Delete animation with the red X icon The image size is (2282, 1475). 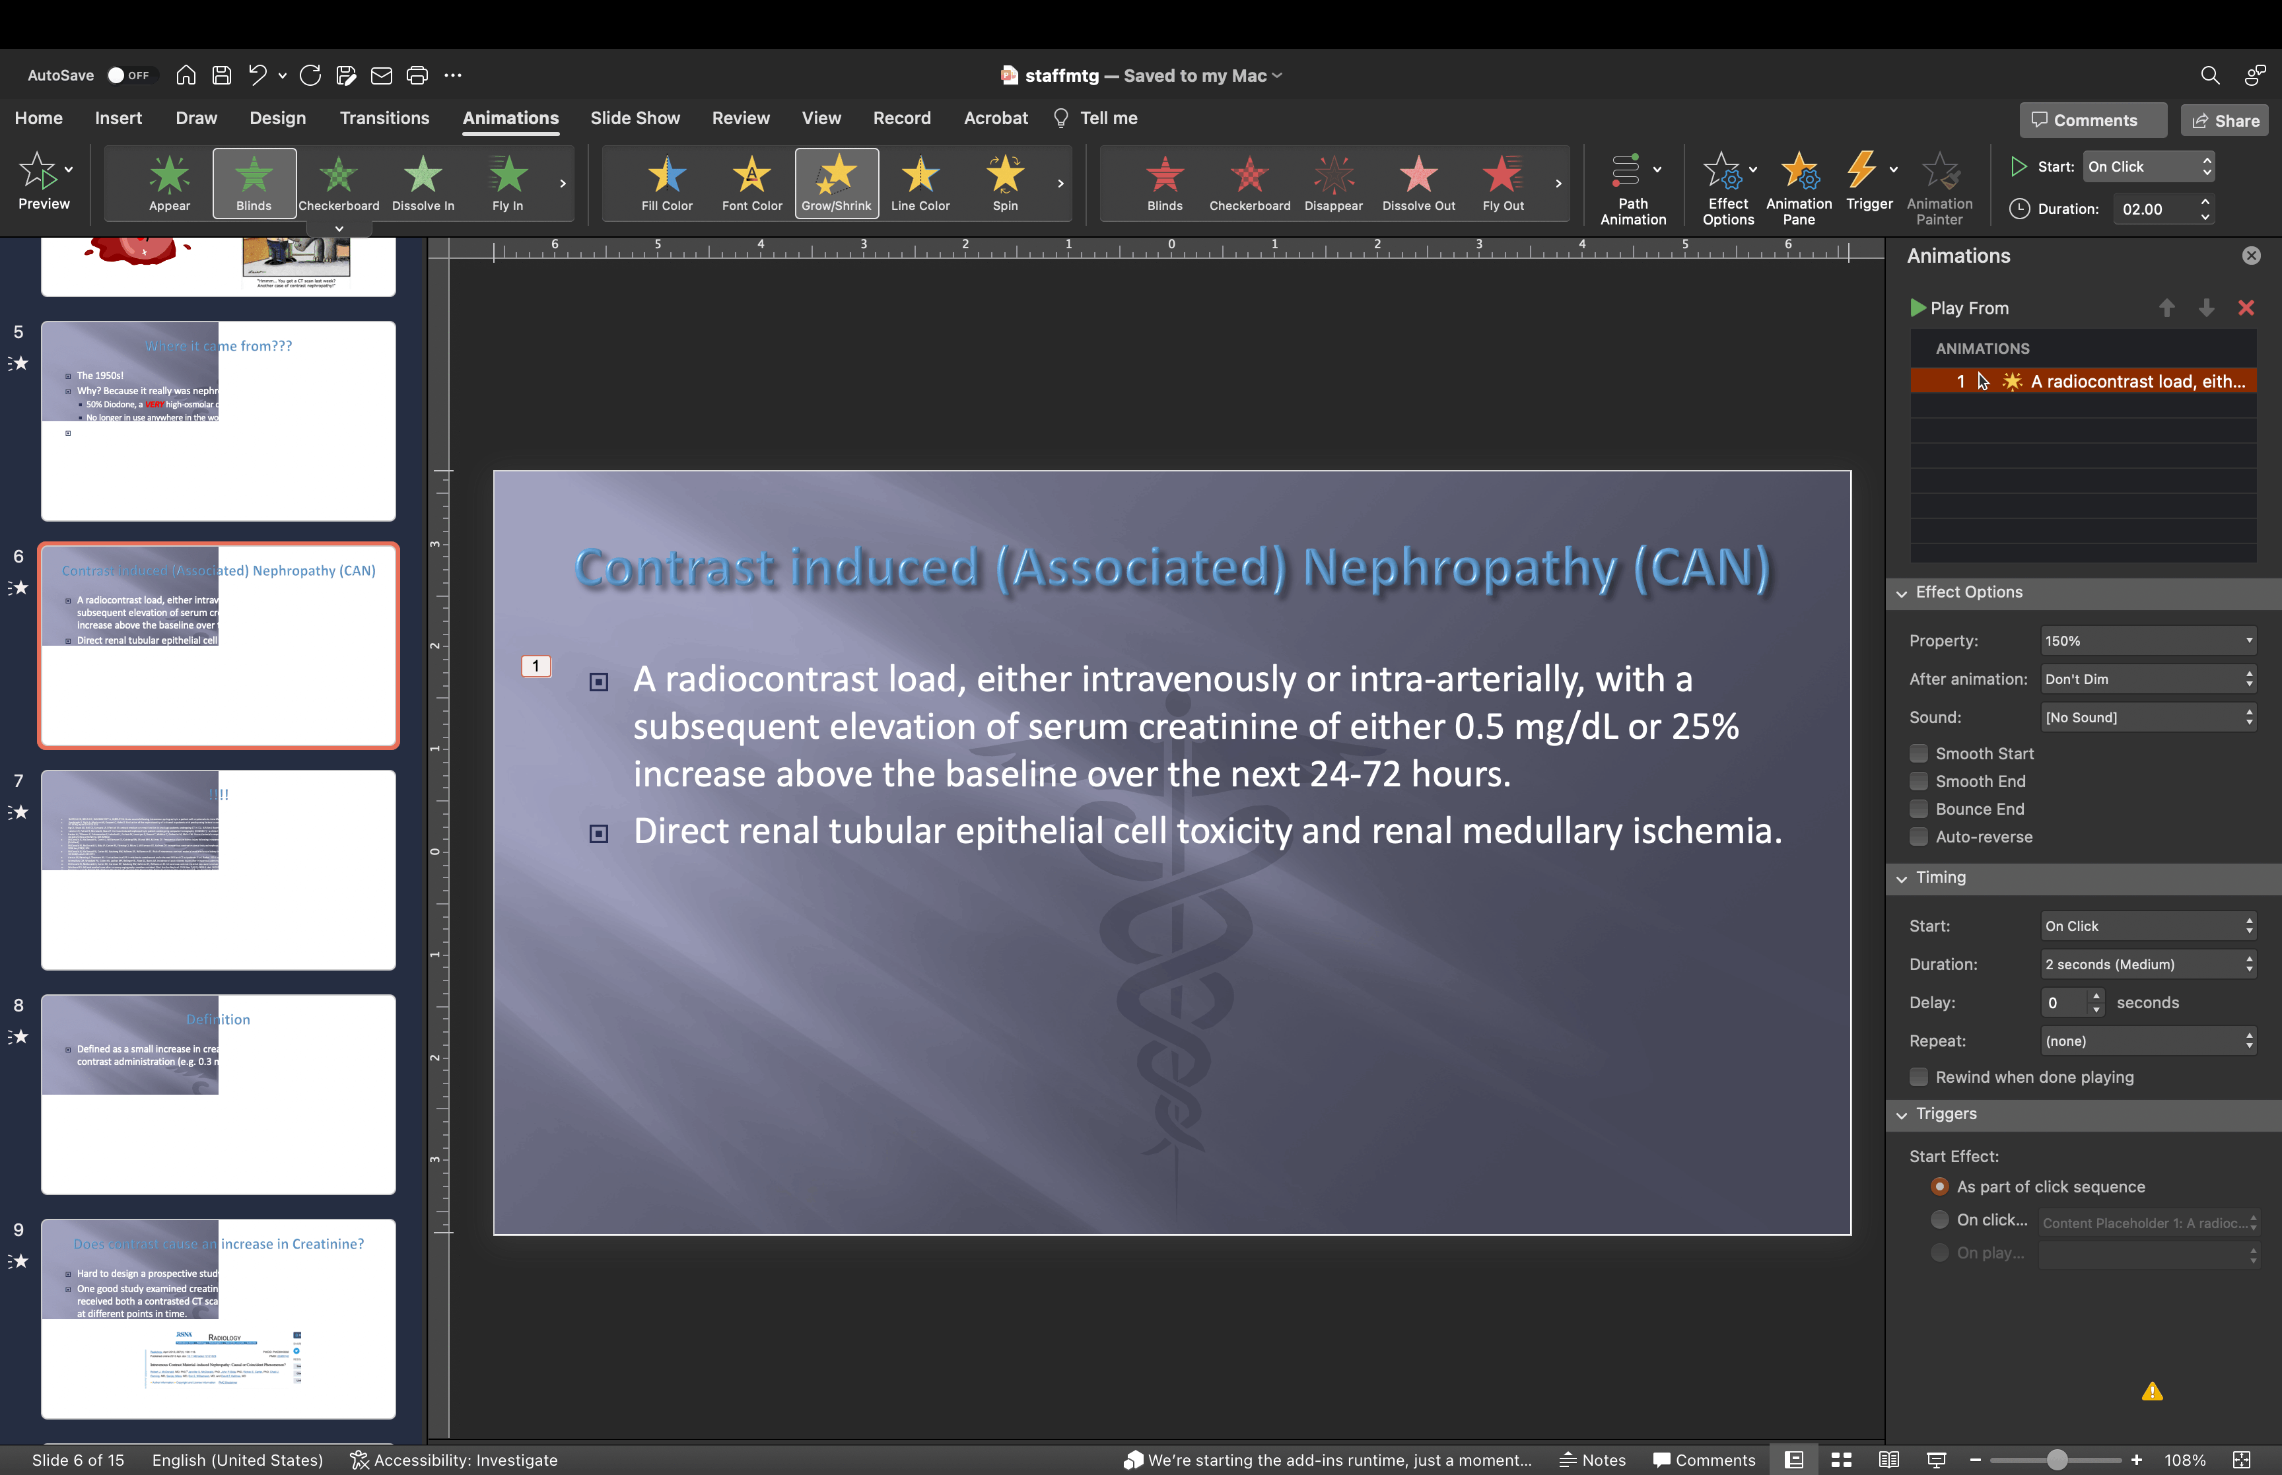coord(2244,308)
